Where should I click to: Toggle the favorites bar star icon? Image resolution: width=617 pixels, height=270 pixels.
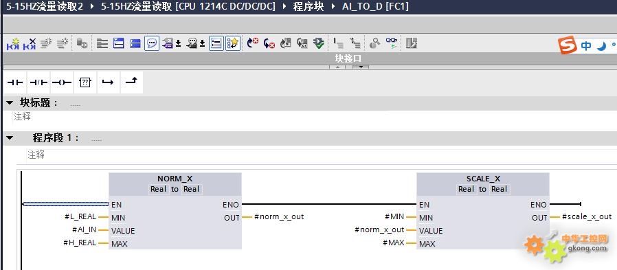(x=232, y=43)
